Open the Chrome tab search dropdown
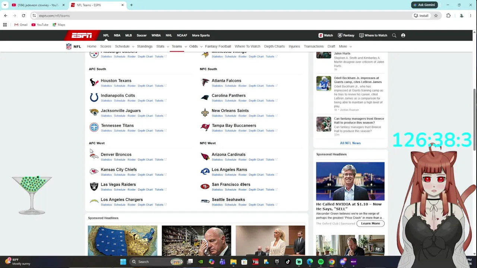The width and height of the screenshot is (477, 268). point(5,5)
